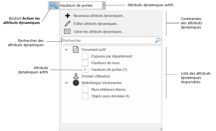216x131 pixels.
Task: Click the Document actif file icon
Action: click(x=76, y=50)
